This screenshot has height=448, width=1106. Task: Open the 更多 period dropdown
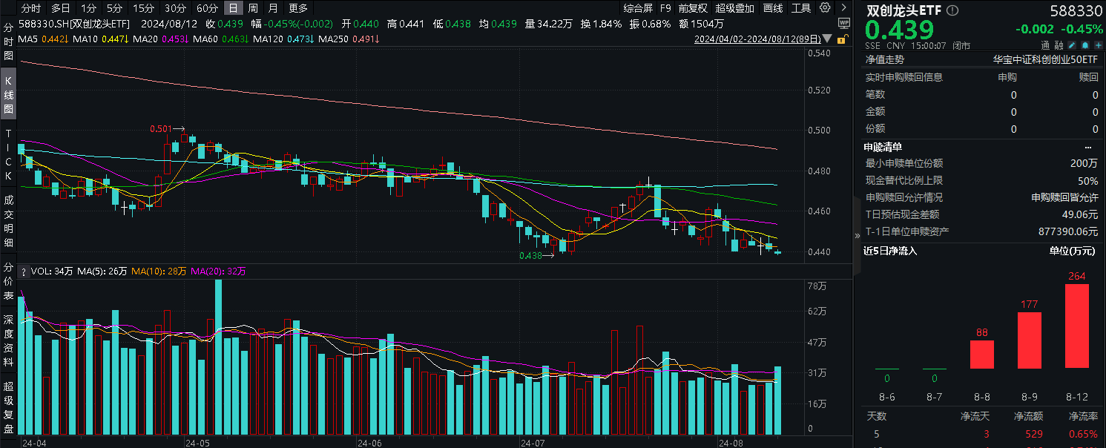click(x=297, y=8)
